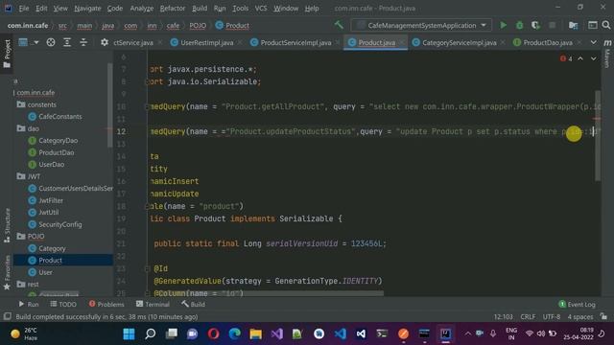The height and width of the screenshot is (345, 614).
Task: Click the disabled stop button icon
Action: click(x=553, y=26)
